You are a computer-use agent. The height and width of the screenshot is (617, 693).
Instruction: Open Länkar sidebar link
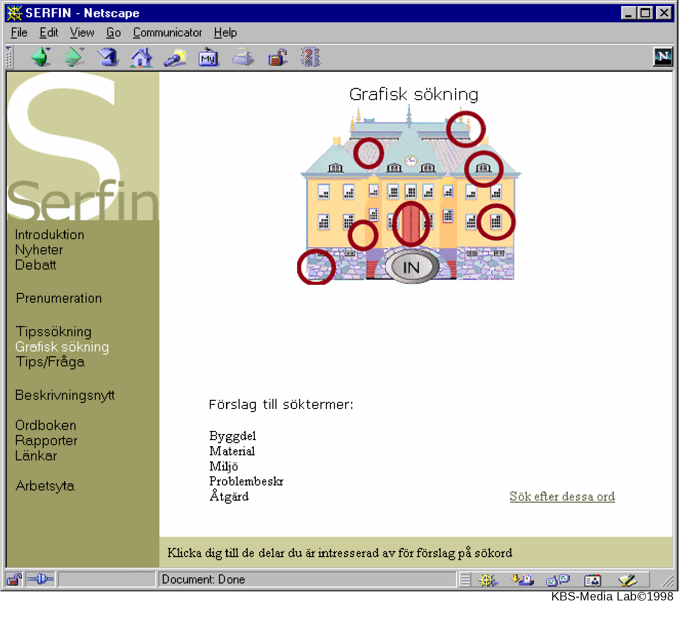click(x=36, y=456)
